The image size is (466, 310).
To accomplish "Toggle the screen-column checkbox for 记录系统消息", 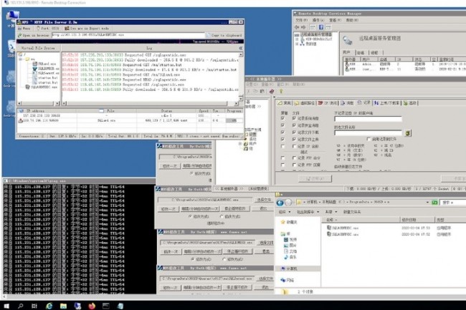I will (x=282, y=118).
